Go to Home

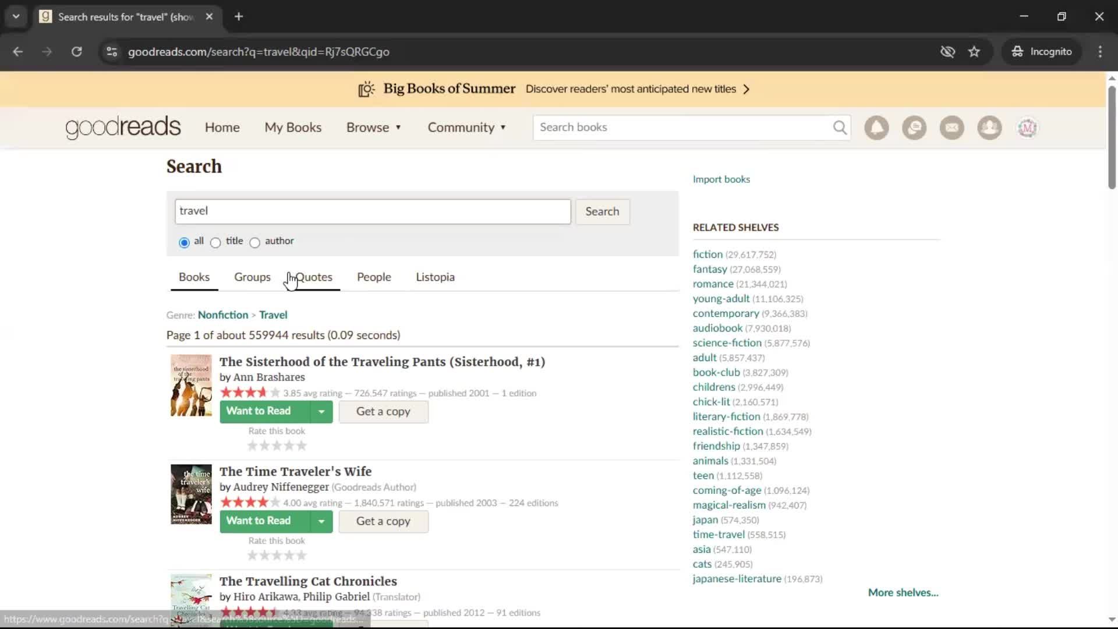pos(222,128)
